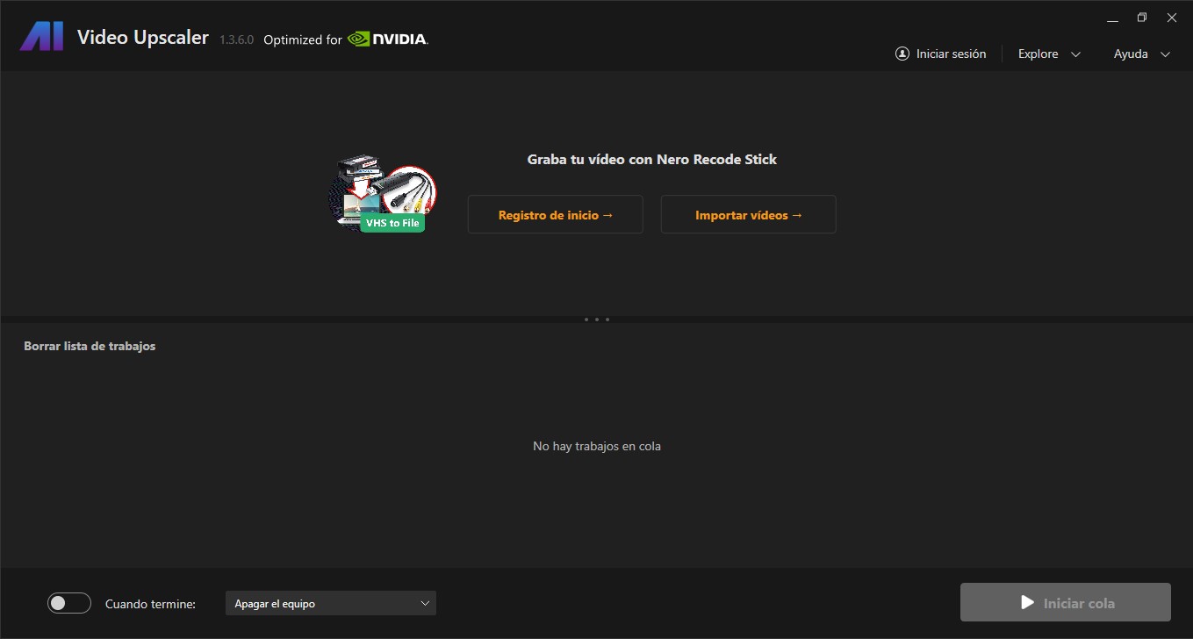Click Iniciar sesión to sign in

[951, 54]
